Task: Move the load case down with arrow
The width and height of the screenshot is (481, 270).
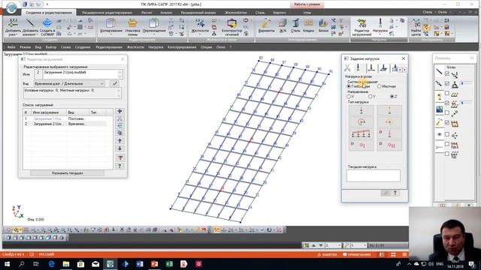Action: 119,148
